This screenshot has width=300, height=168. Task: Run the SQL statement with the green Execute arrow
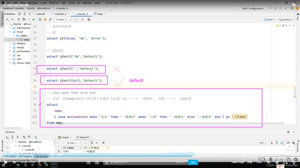tap(34, 19)
